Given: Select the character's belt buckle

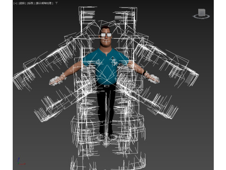Looking at the screenshot, I should pos(106,86).
